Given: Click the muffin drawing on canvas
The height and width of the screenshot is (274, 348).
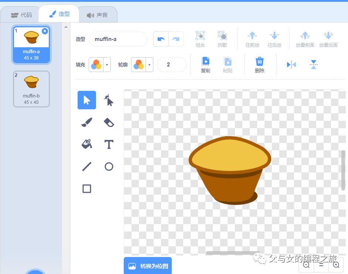Looking at the screenshot, I should click(x=230, y=170).
